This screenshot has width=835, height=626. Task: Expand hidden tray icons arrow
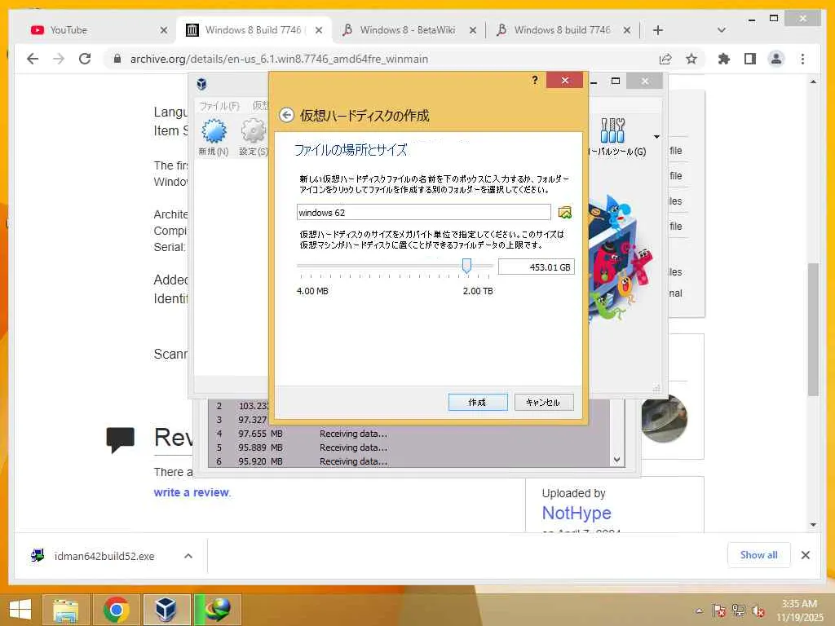click(699, 611)
